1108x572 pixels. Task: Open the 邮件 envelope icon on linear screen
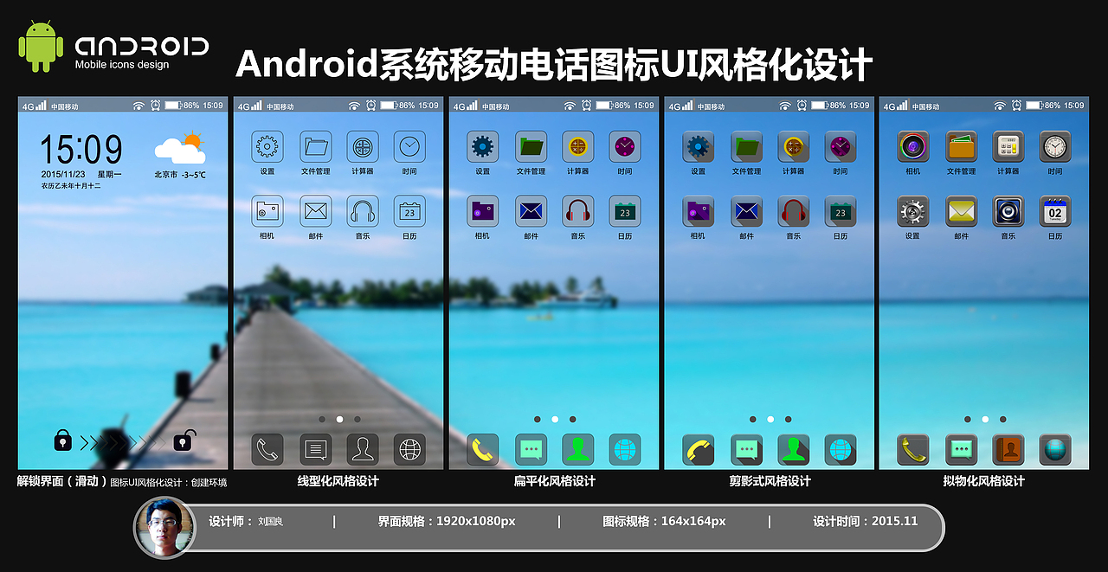pos(315,212)
